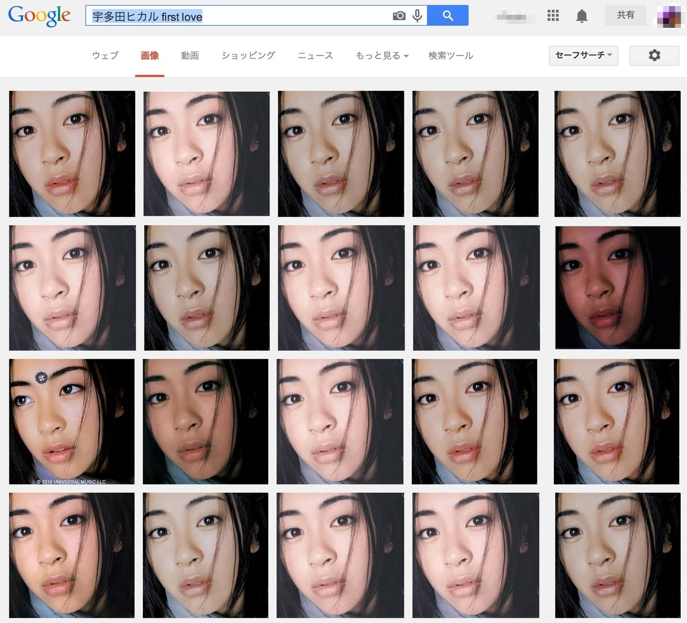Click the blue magnifier search button
Image resolution: width=687 pixels, height=623 pixels.
click(x=447, y=16)
